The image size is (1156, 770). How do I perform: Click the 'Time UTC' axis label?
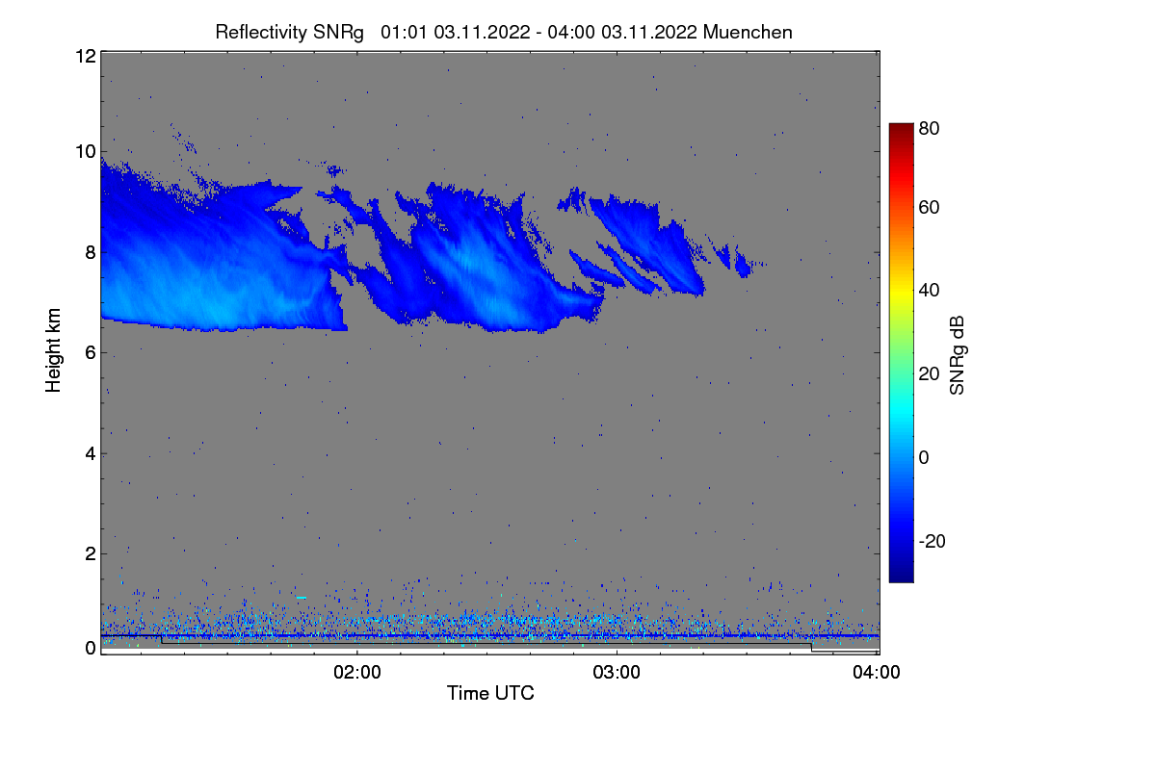490,693
